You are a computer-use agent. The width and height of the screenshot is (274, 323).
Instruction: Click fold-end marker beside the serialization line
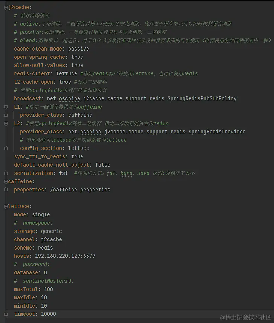6,173
